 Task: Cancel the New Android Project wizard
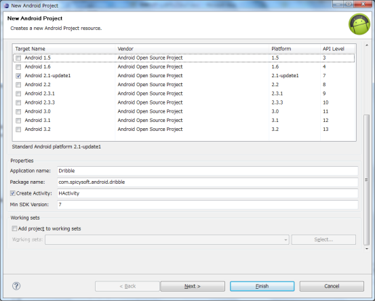click(x=332, y=286)
